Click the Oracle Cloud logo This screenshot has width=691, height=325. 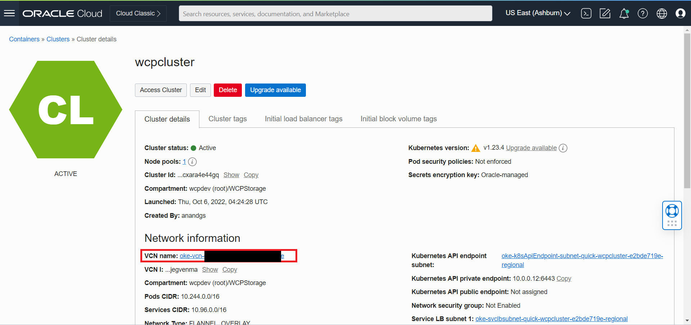63,13
